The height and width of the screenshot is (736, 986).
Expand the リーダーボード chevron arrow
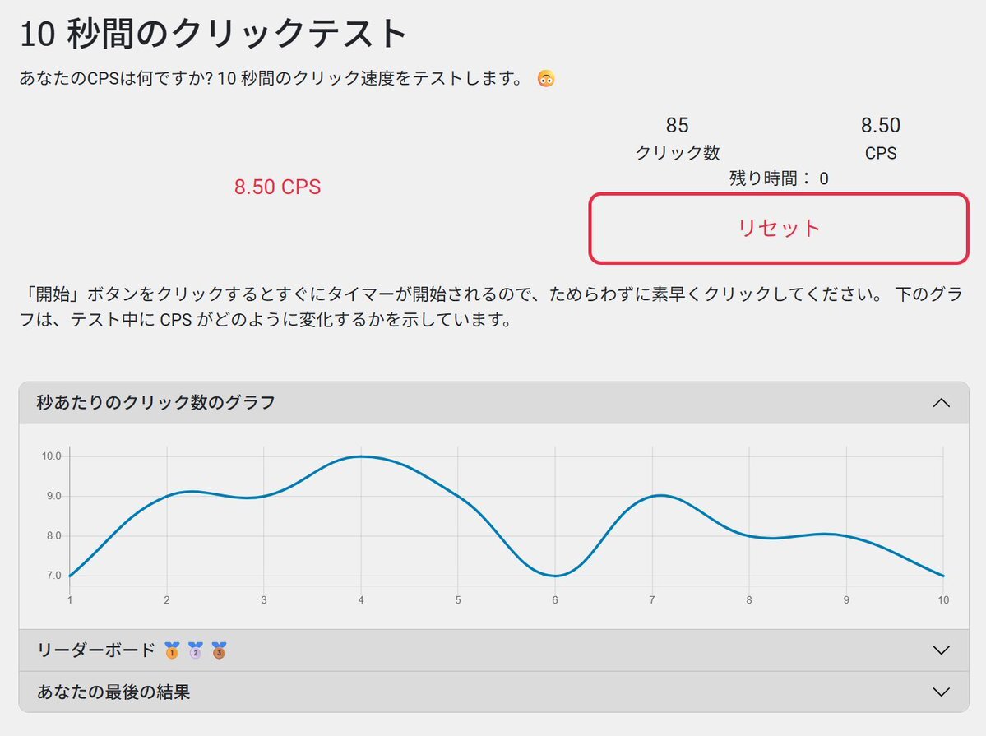click(x=941, y=650)
